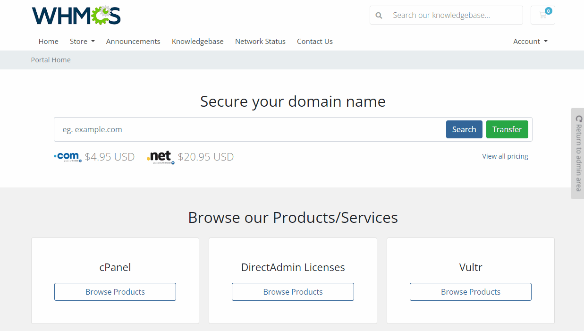Browse Products under Vultr
This screenshot has width=584, height=331.
[x=470, y=292]
